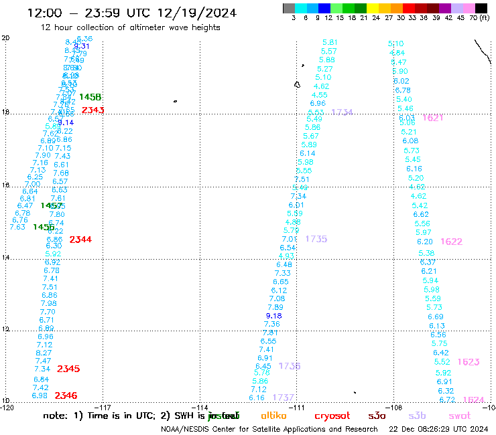
Task: Select the dark blue legend swatch
Action: (x=324, y=8)
